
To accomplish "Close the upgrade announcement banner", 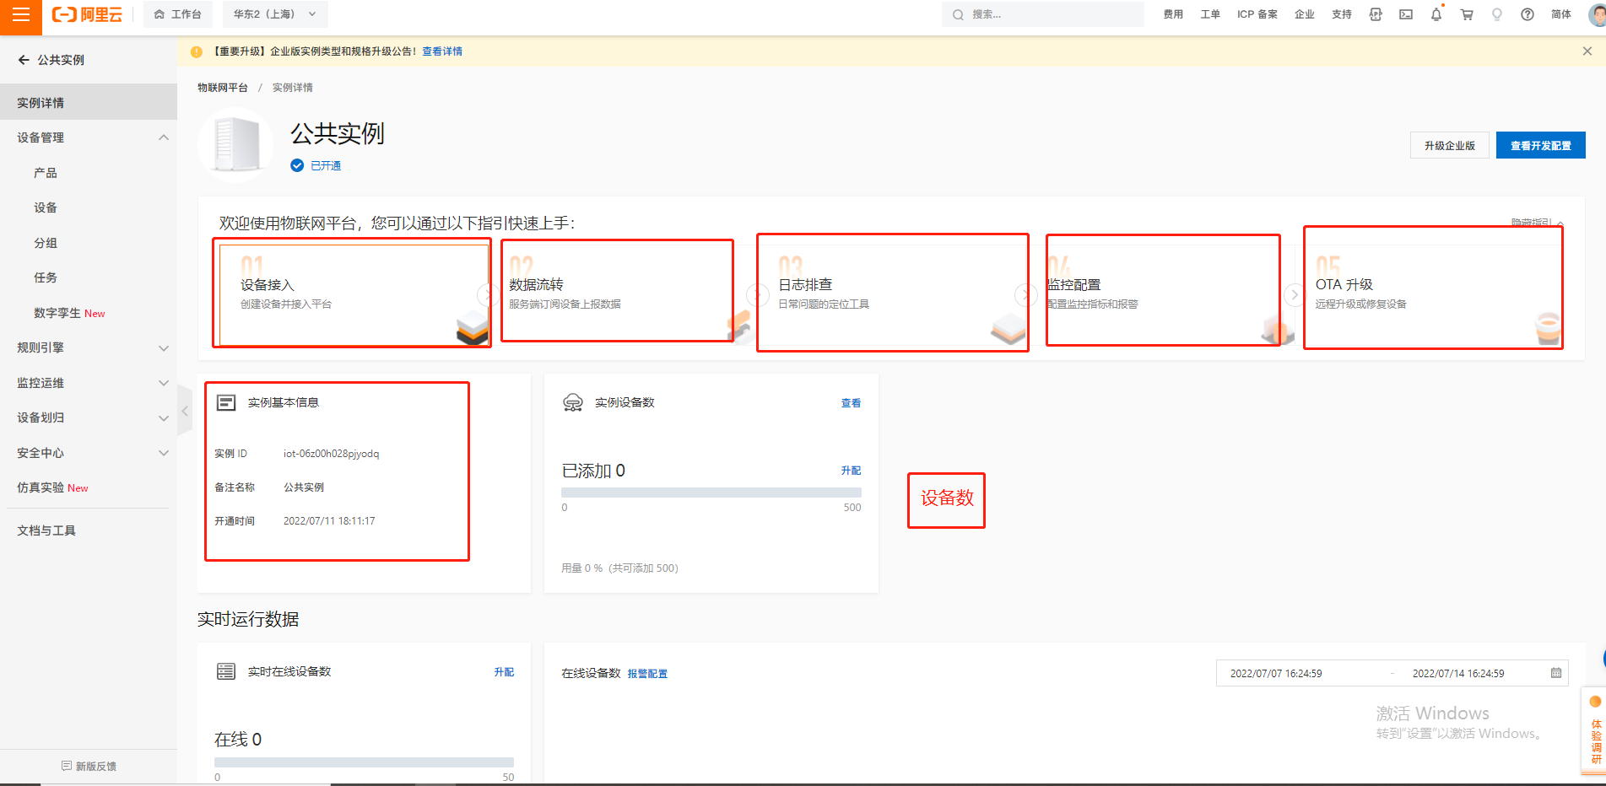I will [x=1587, y=51].
